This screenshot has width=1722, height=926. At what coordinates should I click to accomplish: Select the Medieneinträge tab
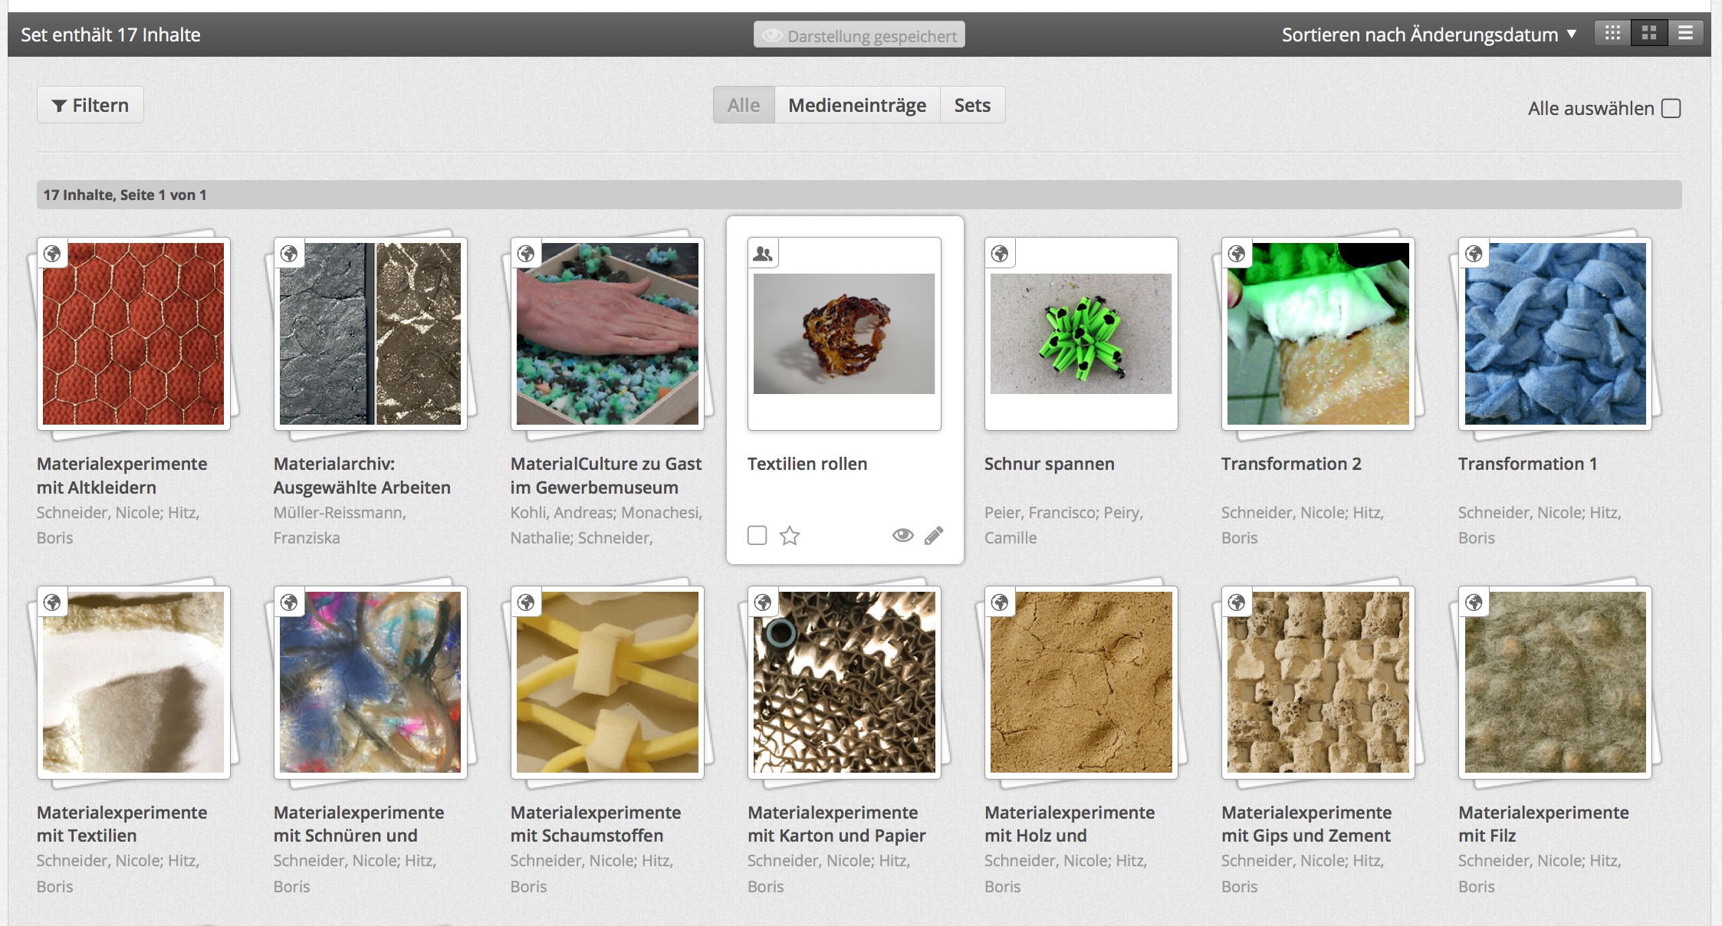856,105
